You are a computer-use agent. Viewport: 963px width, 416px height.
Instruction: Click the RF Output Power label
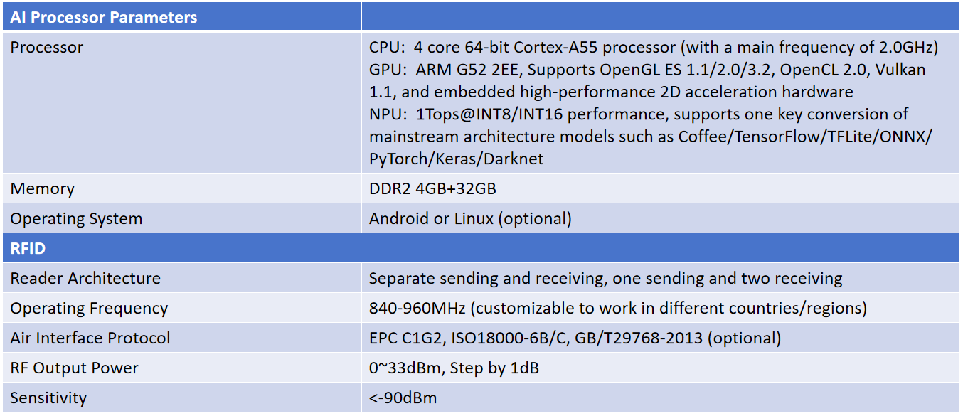74,368
